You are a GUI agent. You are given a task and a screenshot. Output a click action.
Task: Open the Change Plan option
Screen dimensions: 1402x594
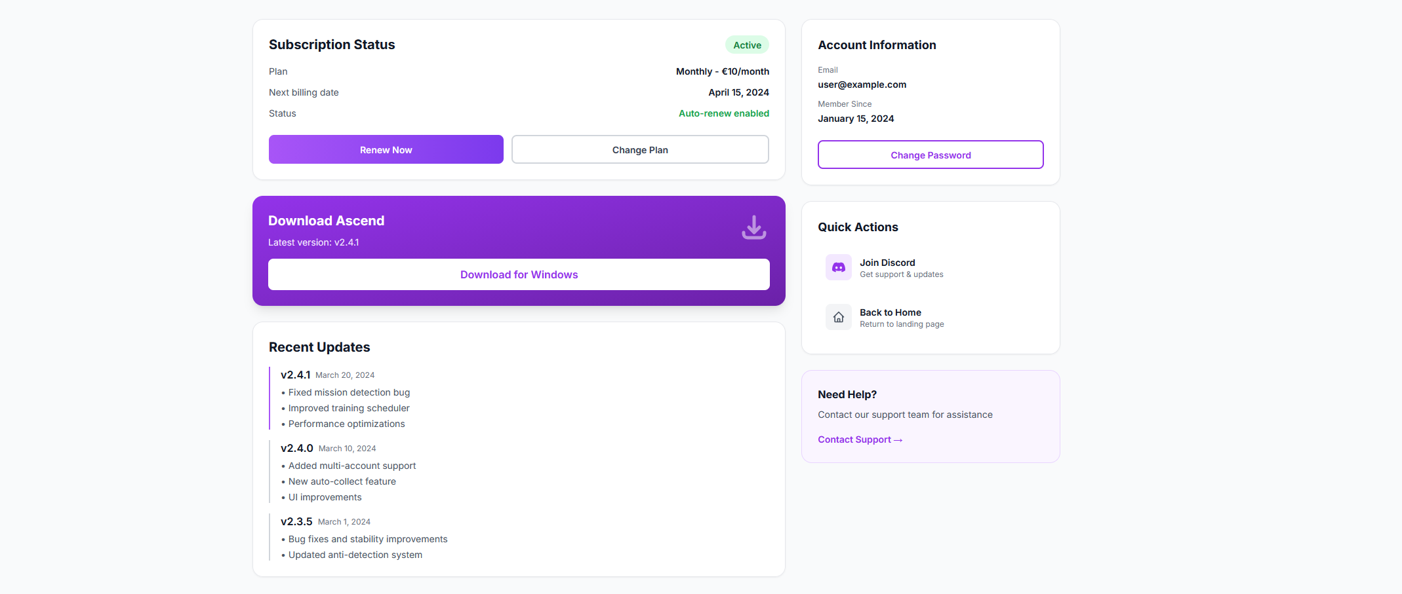[640, 149]
